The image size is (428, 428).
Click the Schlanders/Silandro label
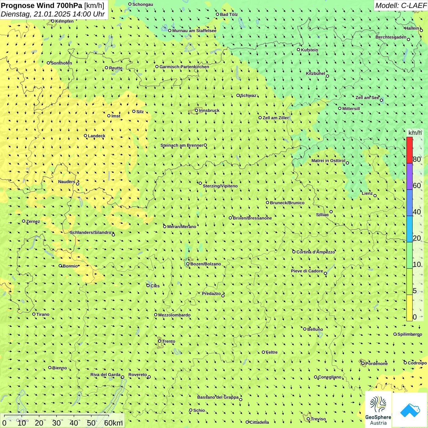coord(90,232)
